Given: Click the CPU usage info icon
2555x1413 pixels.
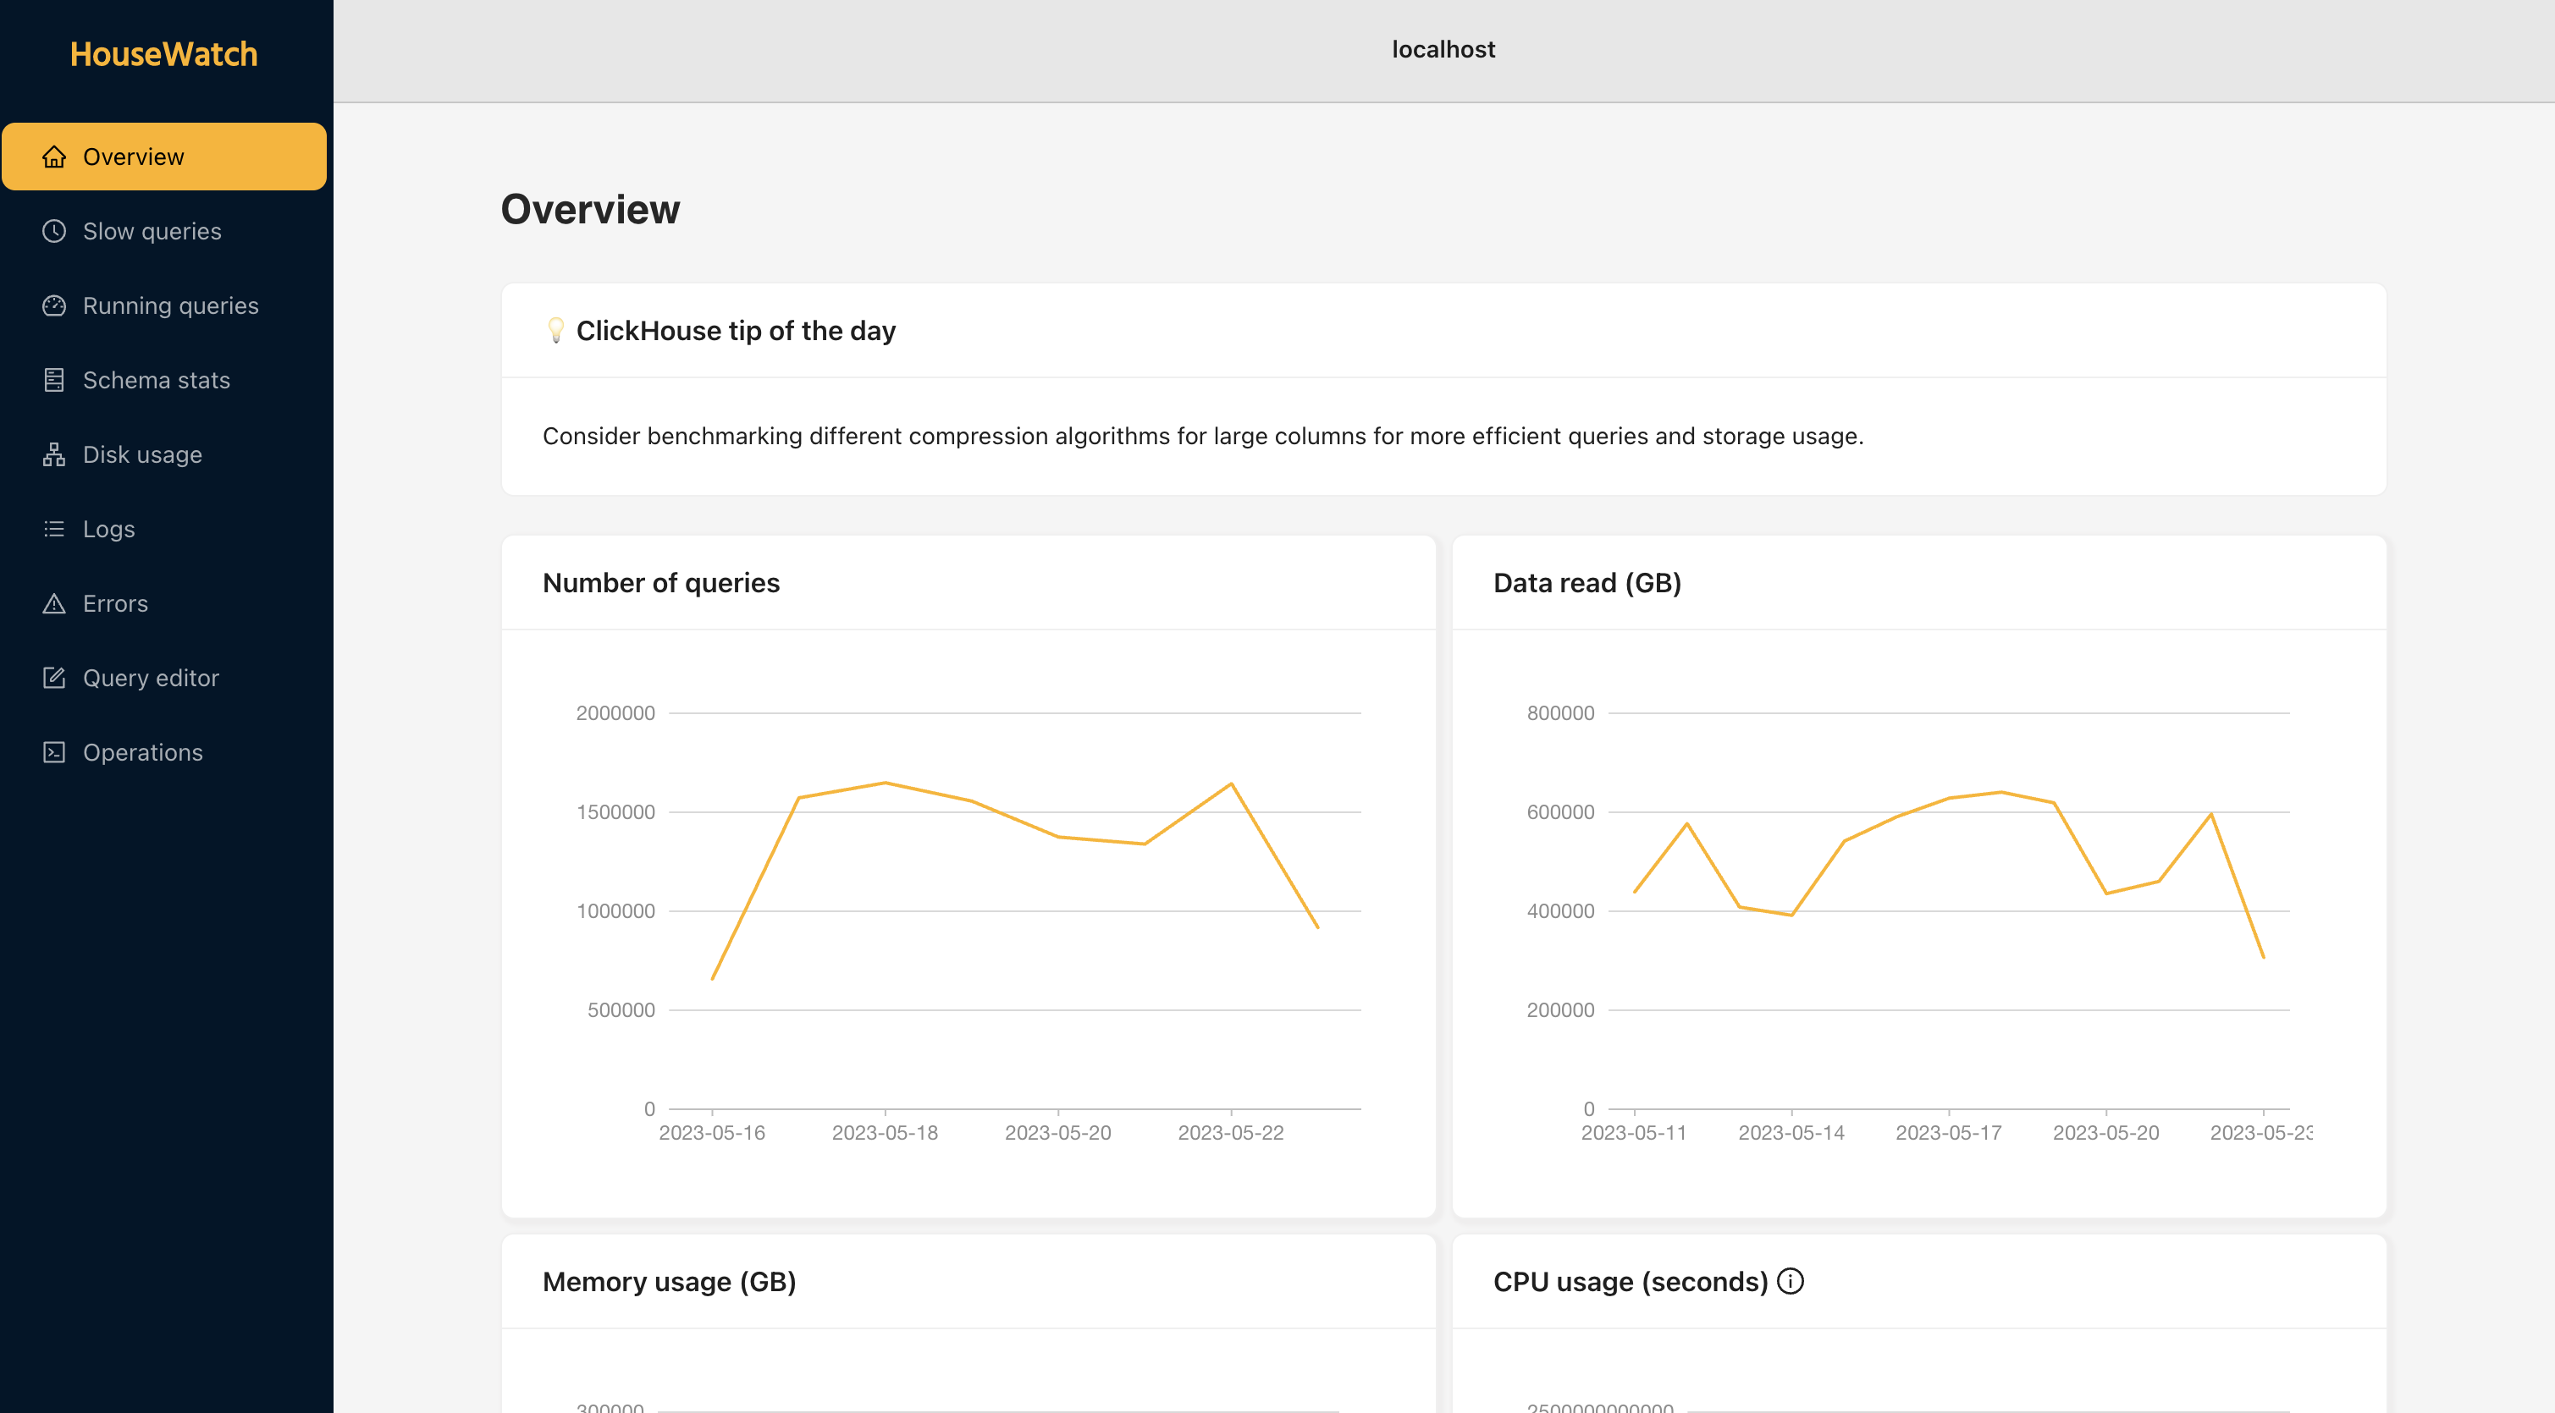Looking at the screenshot, I should pyautogui.click(x=1791, y=1281).
